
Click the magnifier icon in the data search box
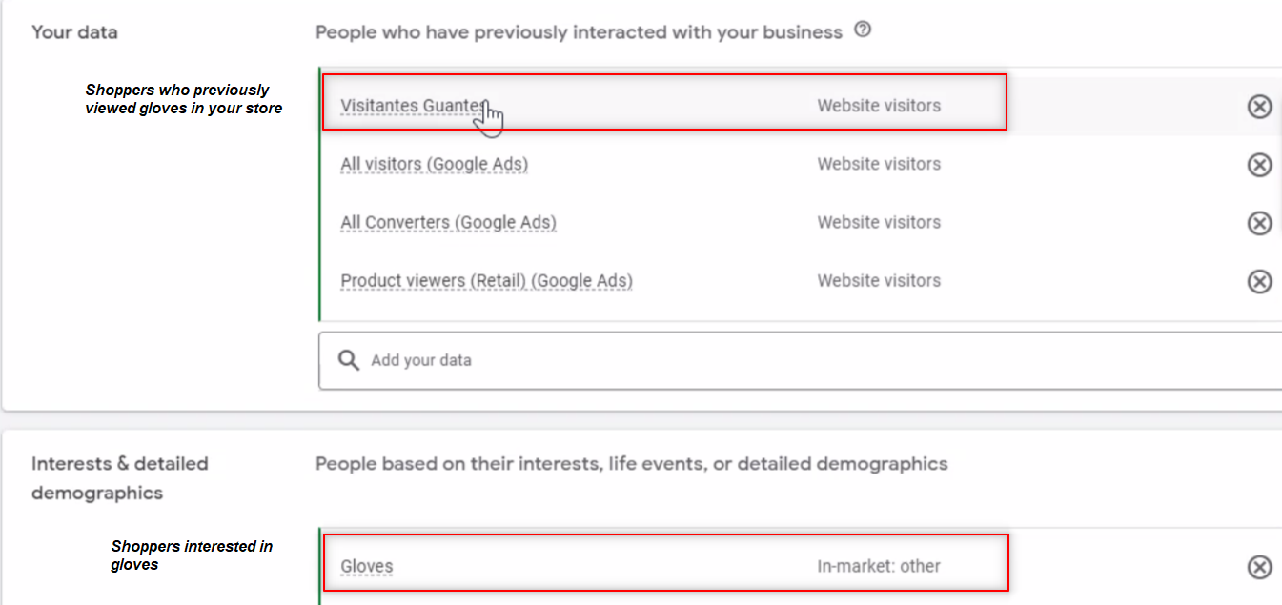pyautogui.click(x=350, y=360)
